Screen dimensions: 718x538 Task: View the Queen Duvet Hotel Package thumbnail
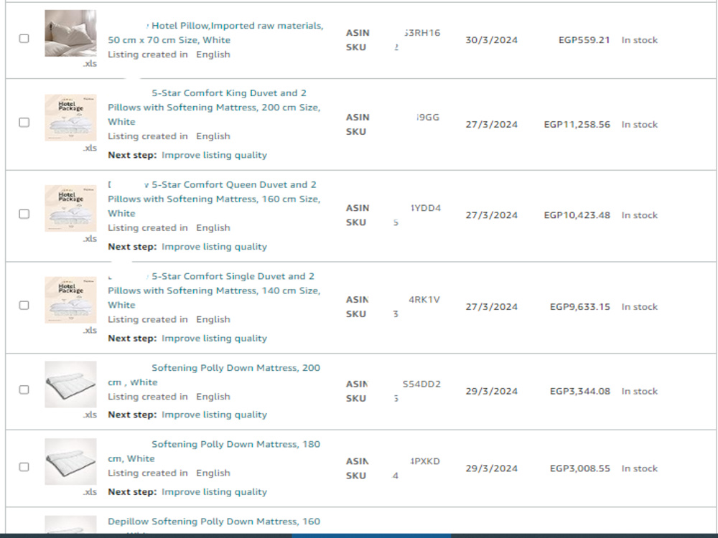click(x=70, y=209)
